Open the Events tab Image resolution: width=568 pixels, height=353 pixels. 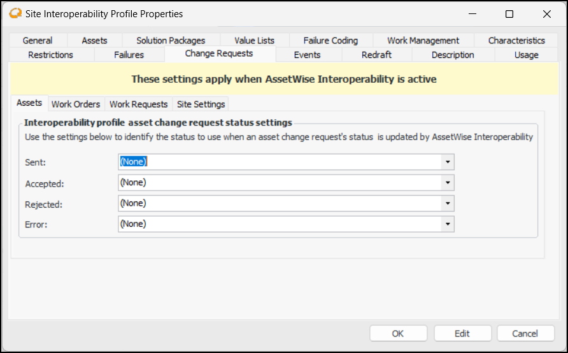click(307, 55)
